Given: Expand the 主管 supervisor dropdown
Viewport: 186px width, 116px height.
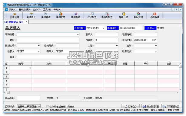Looking at the screenshot, I should tap(117, 46).
